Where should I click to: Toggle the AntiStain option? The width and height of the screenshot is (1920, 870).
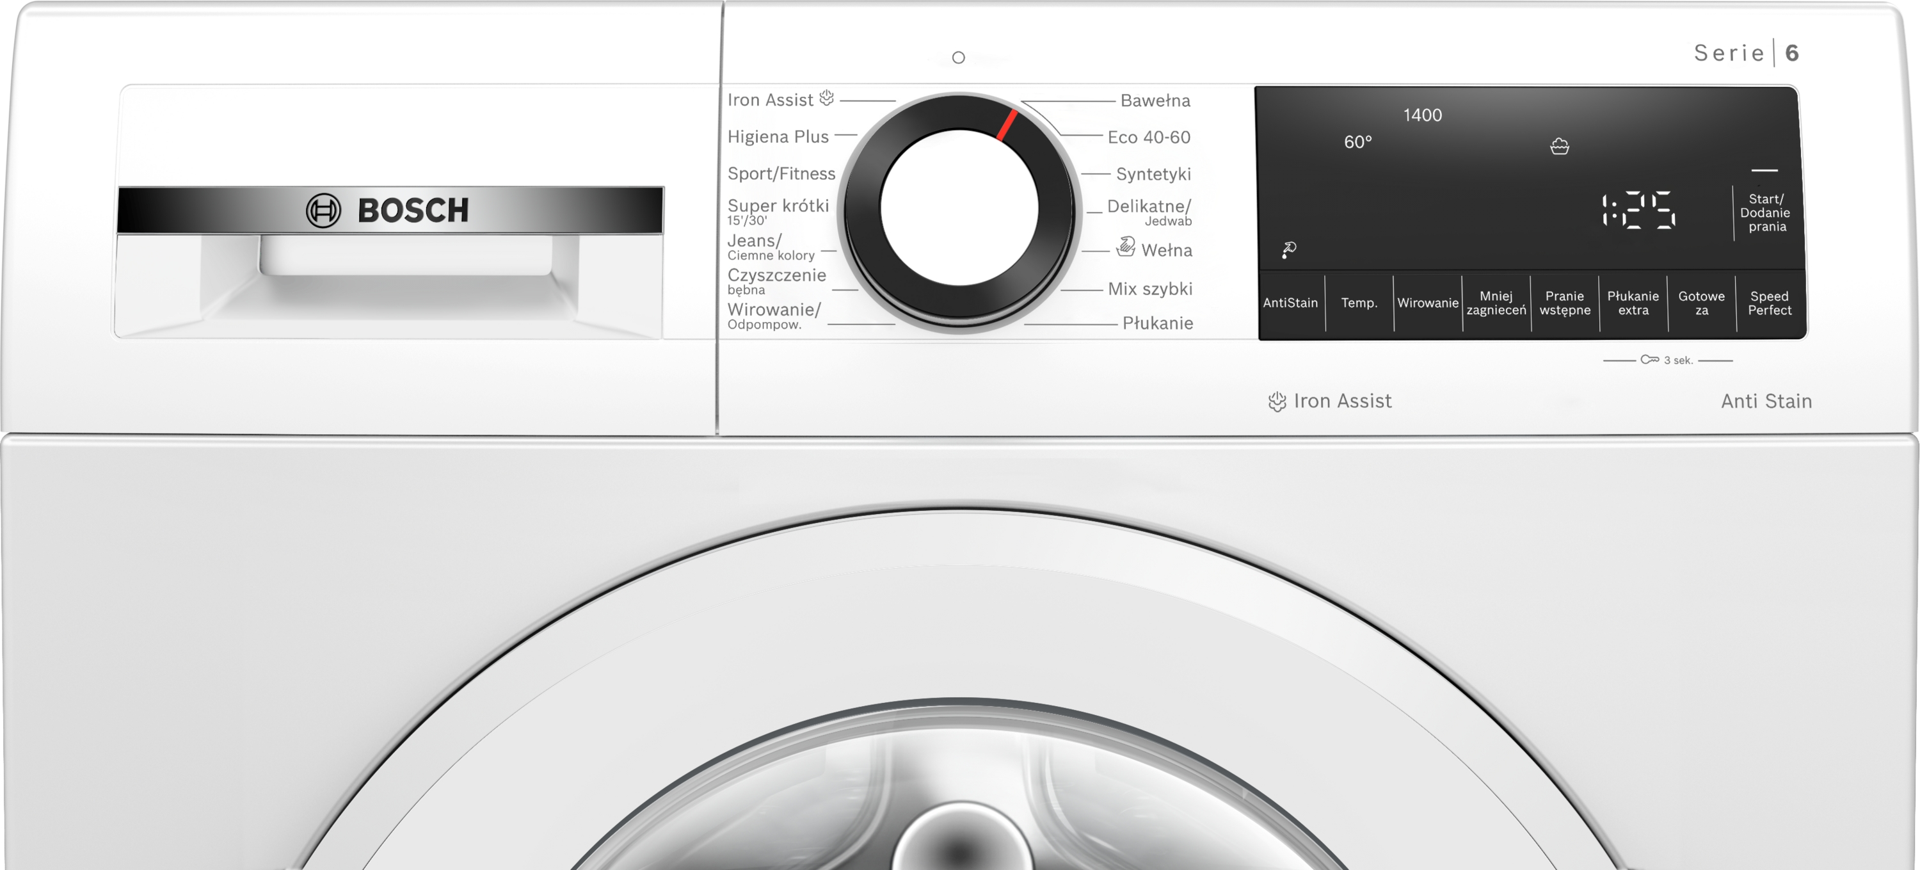click(x=1290, y=303)
